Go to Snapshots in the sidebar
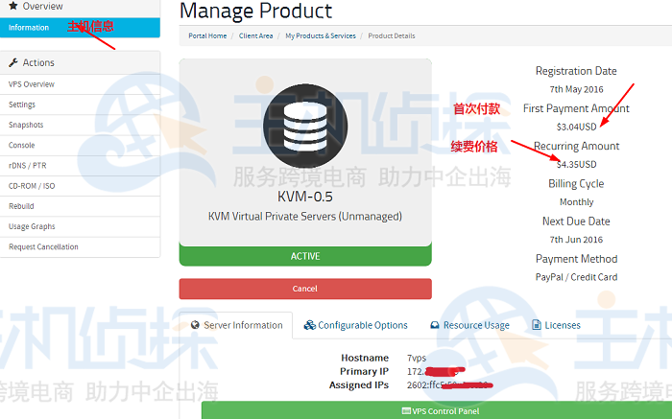The width and height of the screenshot is (672, 419). [x=26, y=125]
